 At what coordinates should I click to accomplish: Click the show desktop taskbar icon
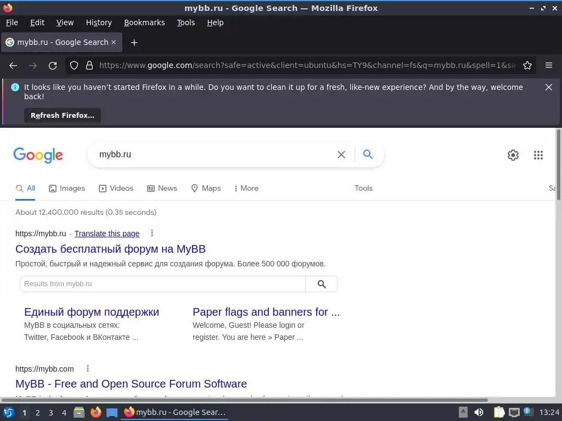coord(112,413)
